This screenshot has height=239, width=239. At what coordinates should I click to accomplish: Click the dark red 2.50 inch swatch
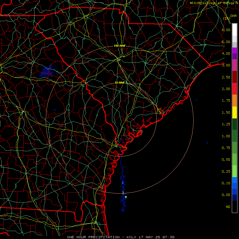click(x=234, y=77)
